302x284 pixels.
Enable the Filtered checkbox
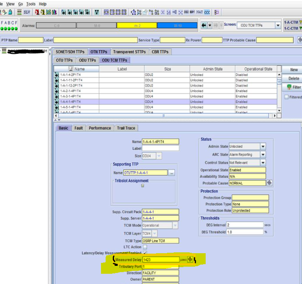[286, 97]
